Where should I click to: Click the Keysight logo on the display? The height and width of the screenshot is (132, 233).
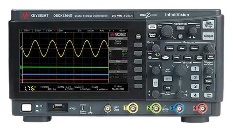[118, 35]
